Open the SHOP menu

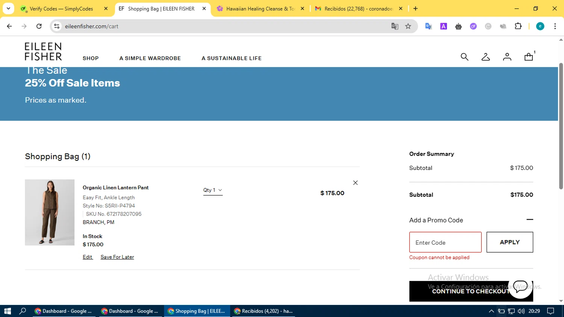(91, 58)
